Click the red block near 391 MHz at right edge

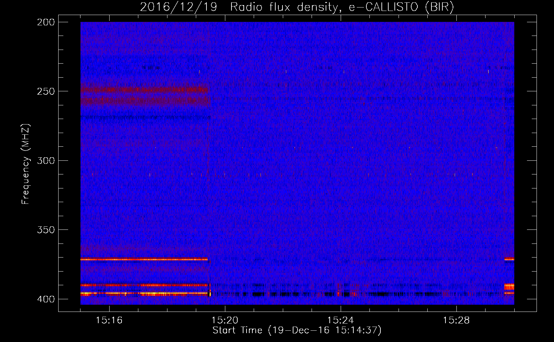tap(509, 287)
